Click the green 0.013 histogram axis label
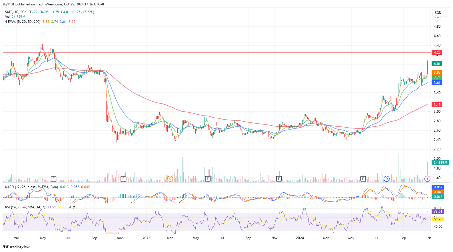Image resolution: width=453 pixels, height=252 pixels. (438, 197)
